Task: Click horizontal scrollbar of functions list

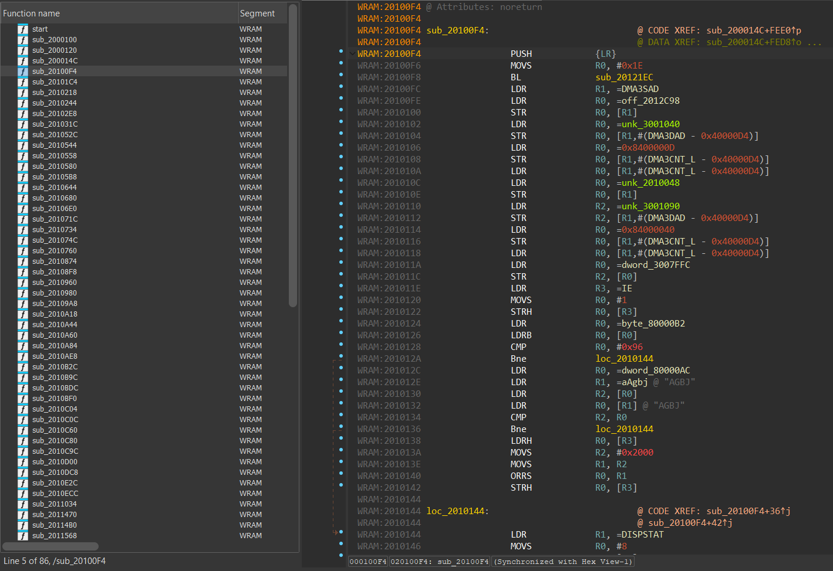Action: pos(50,546)
